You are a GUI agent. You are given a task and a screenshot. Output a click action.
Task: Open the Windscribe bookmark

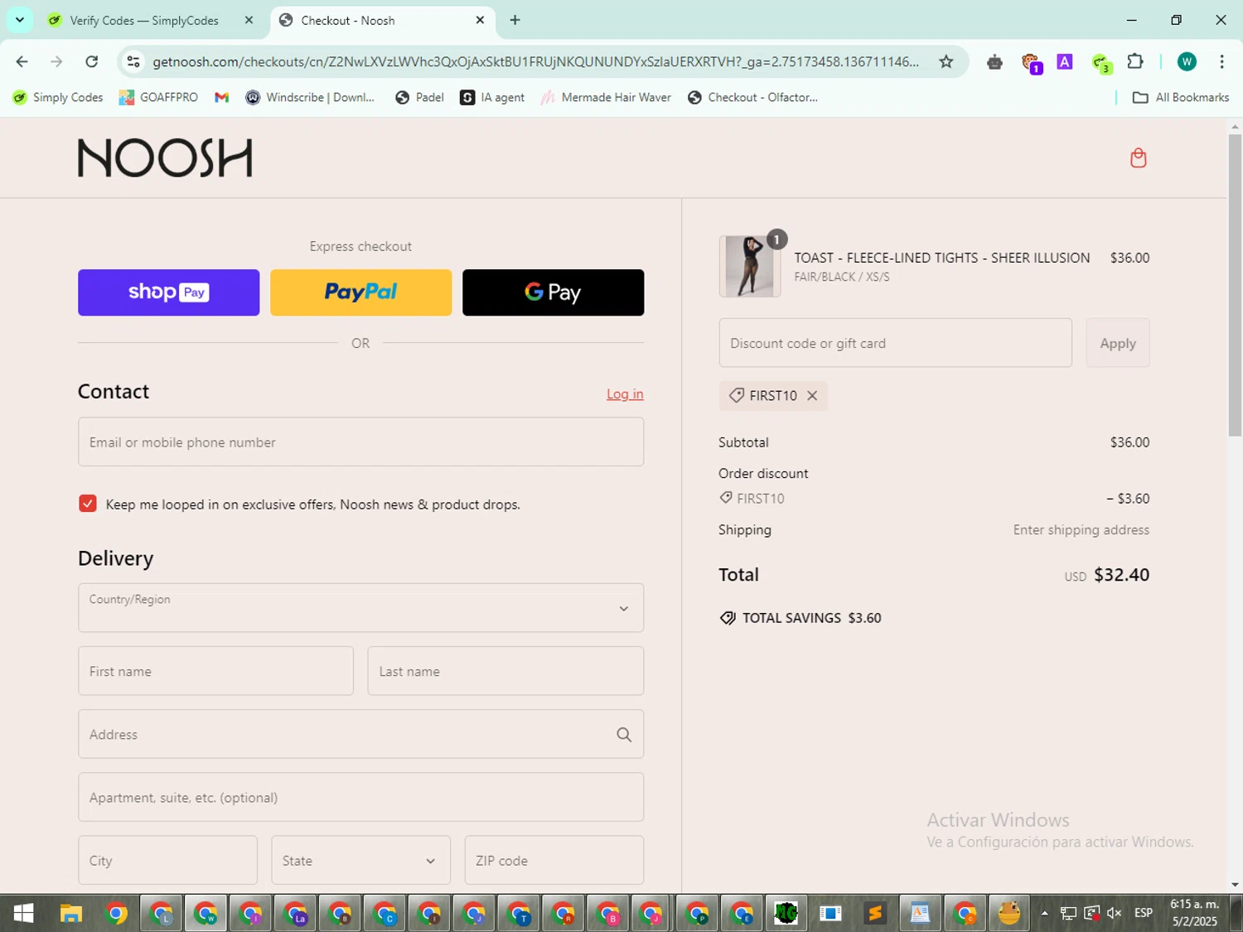pyautogui.click(x=310, y=98)
